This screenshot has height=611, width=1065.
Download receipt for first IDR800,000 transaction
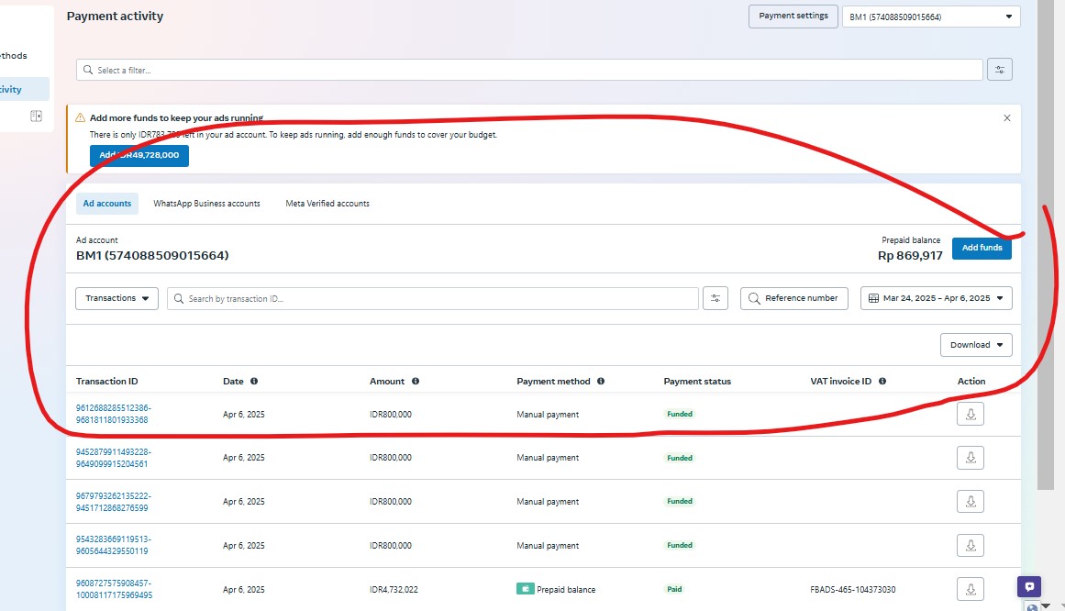pos(971,414)
